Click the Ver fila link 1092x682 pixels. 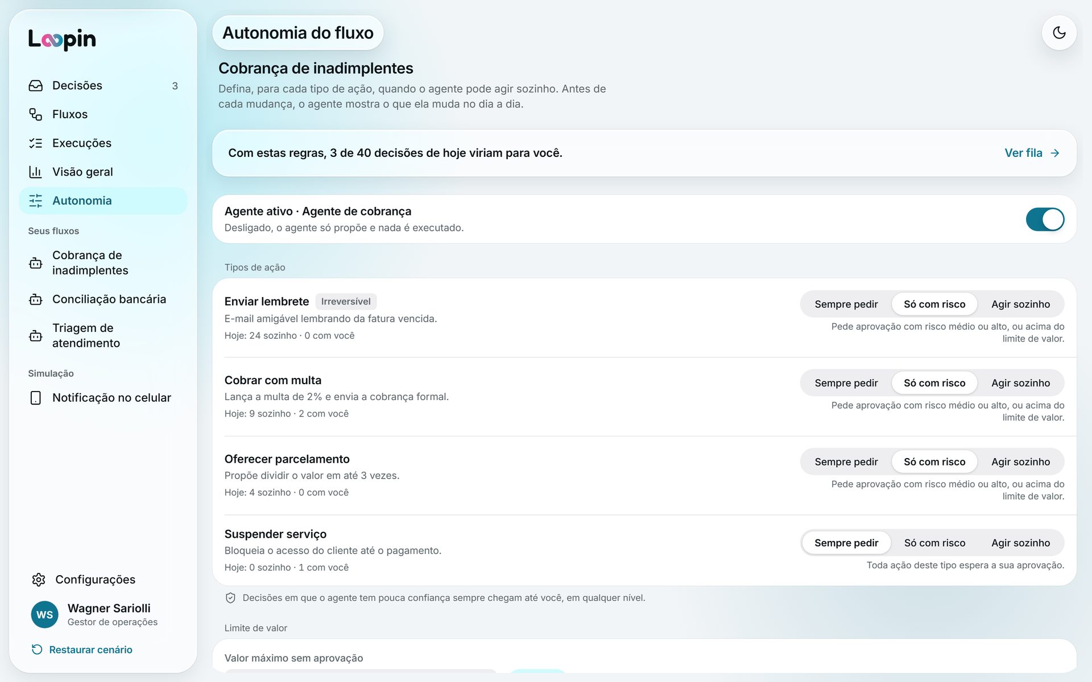tap(1032, 153)
